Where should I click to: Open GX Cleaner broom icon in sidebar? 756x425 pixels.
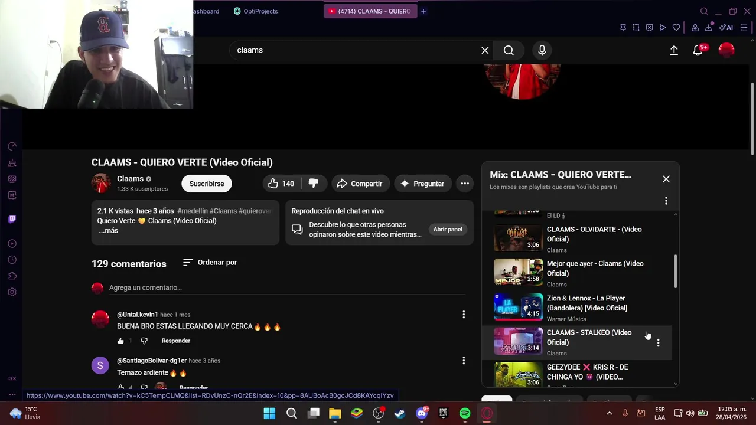pyautogui.click(x=12, y=163)
